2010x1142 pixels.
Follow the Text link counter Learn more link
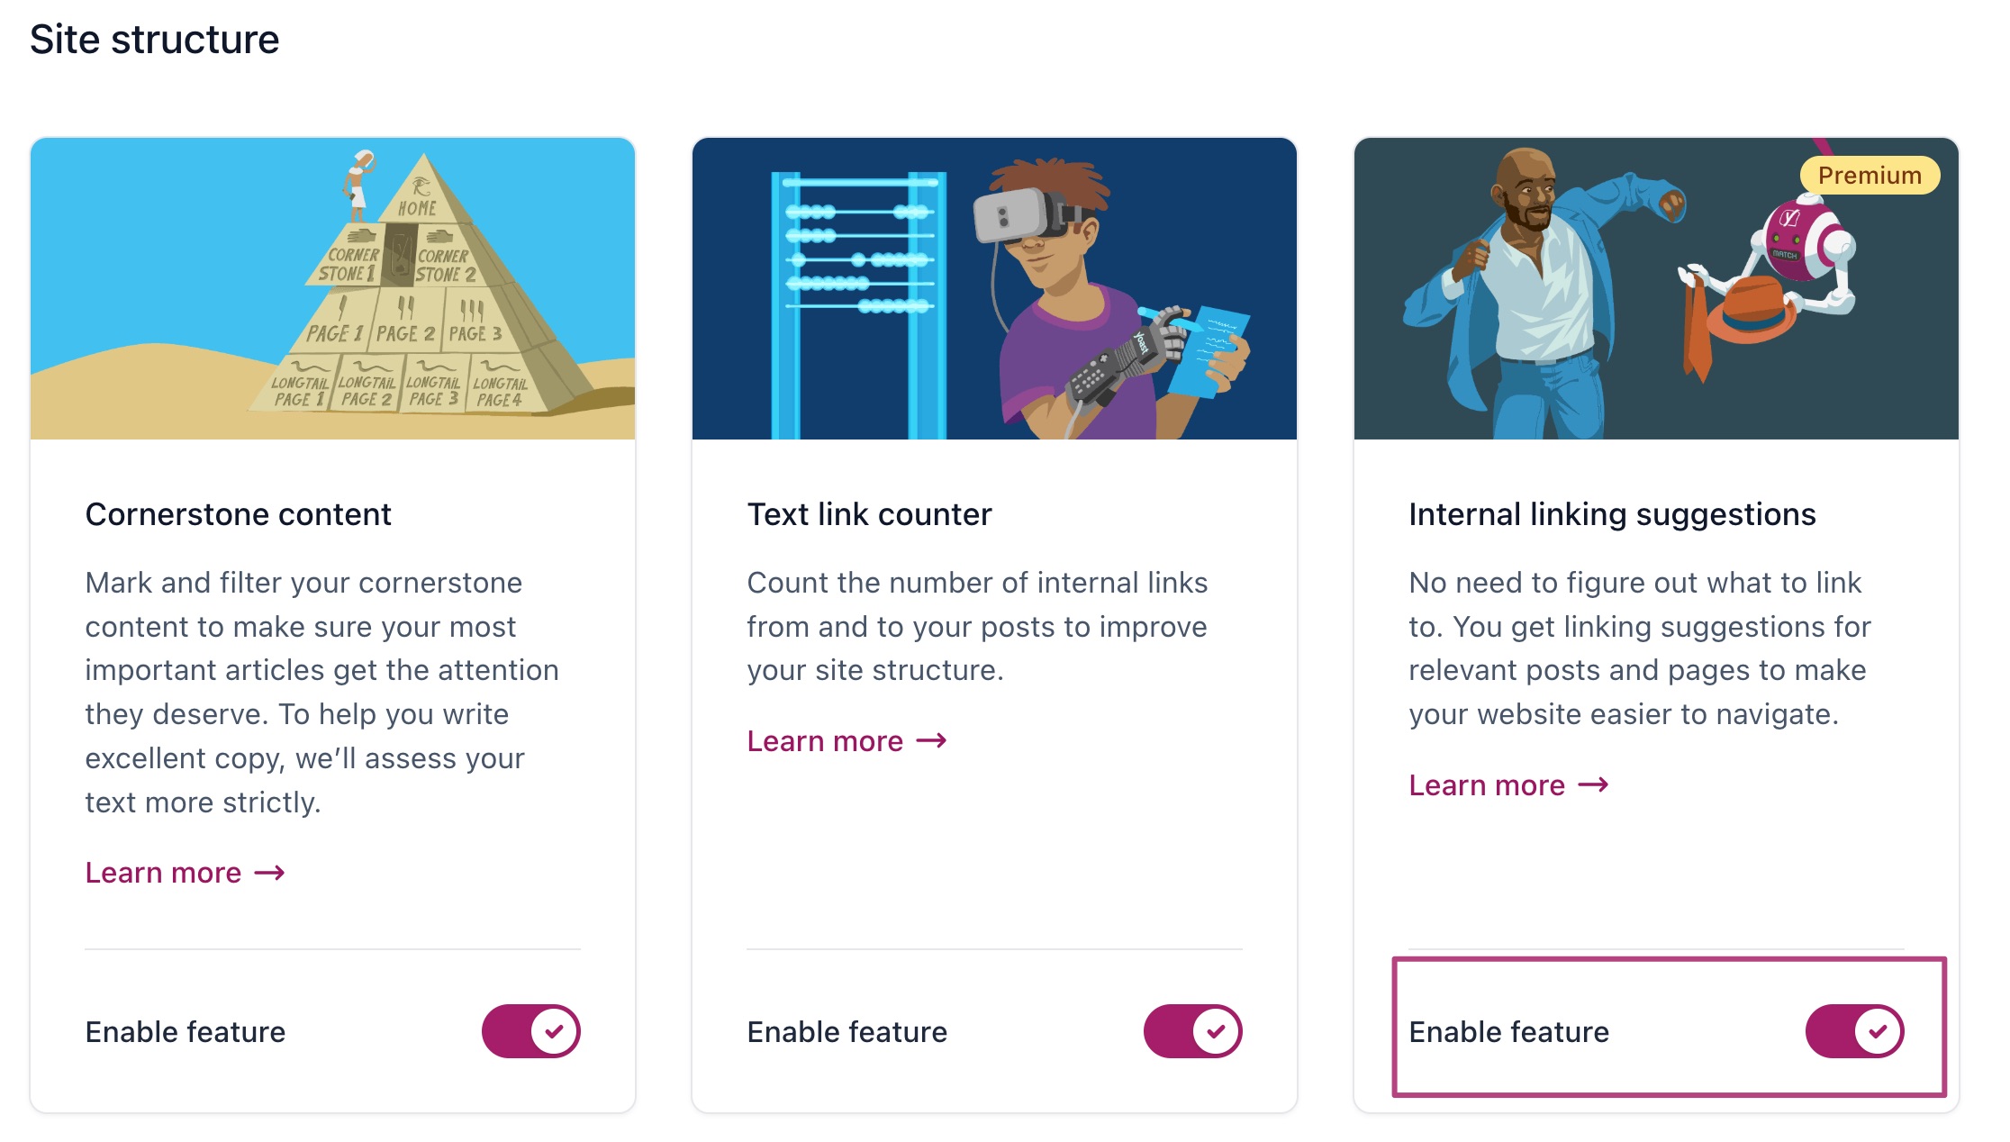825,741
